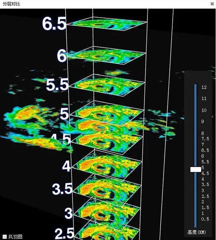
Task: Select the radar layer at 3.5 km
Action: [x=107, y=190]
